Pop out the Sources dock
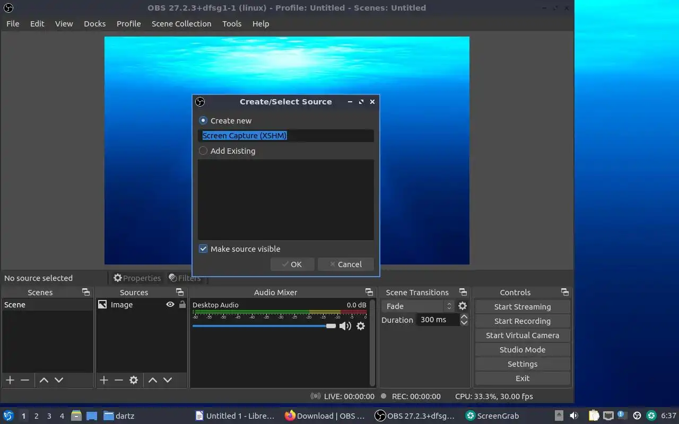Viewport: 679px width, 424px height. click(180, 292)
